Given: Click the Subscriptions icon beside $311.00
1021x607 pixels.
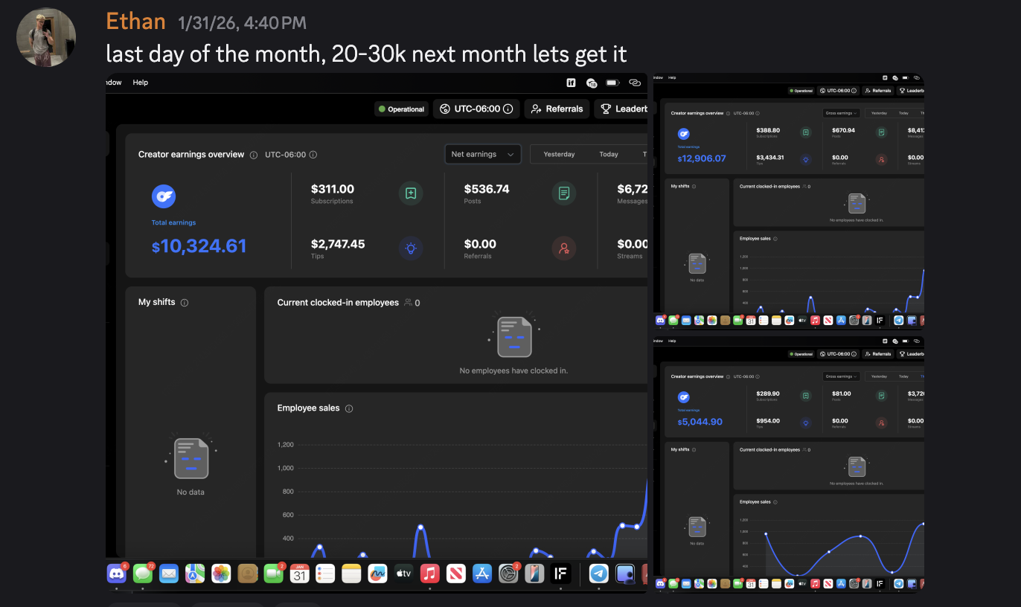Looking at the screenshot, I should coord(410,193).
